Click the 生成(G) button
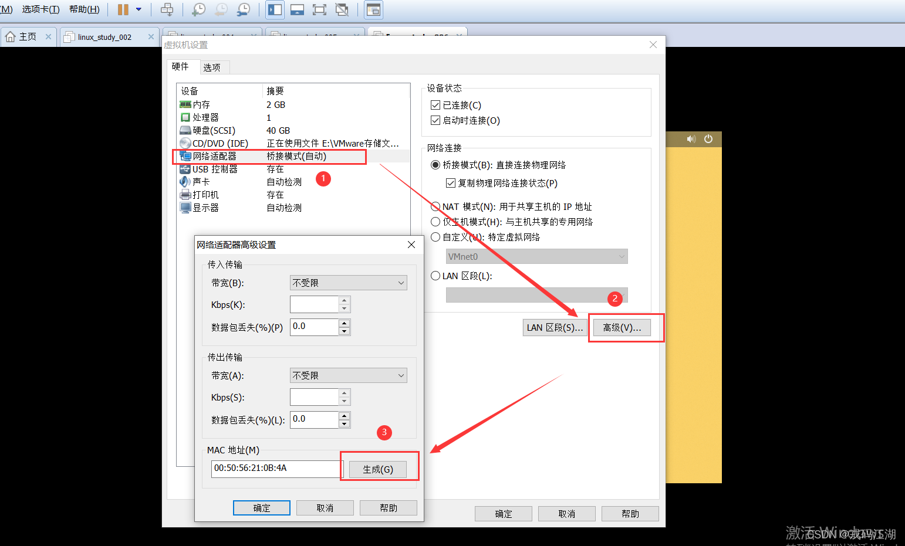Screen dimensions: 905x546 tap(378, 469)
